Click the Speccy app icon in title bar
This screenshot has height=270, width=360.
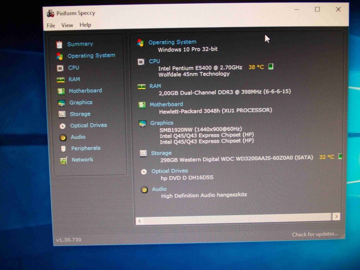coord(50,13)
